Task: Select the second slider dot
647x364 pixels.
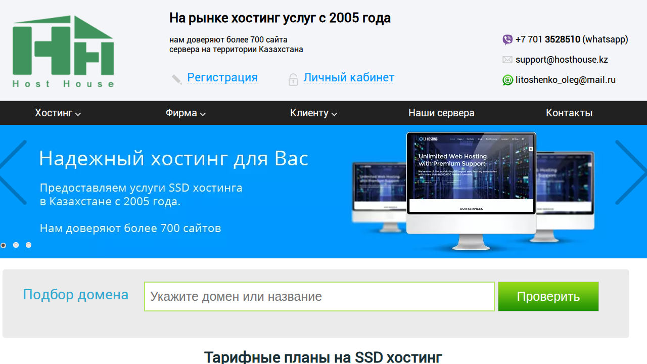Action: (16, 245)
